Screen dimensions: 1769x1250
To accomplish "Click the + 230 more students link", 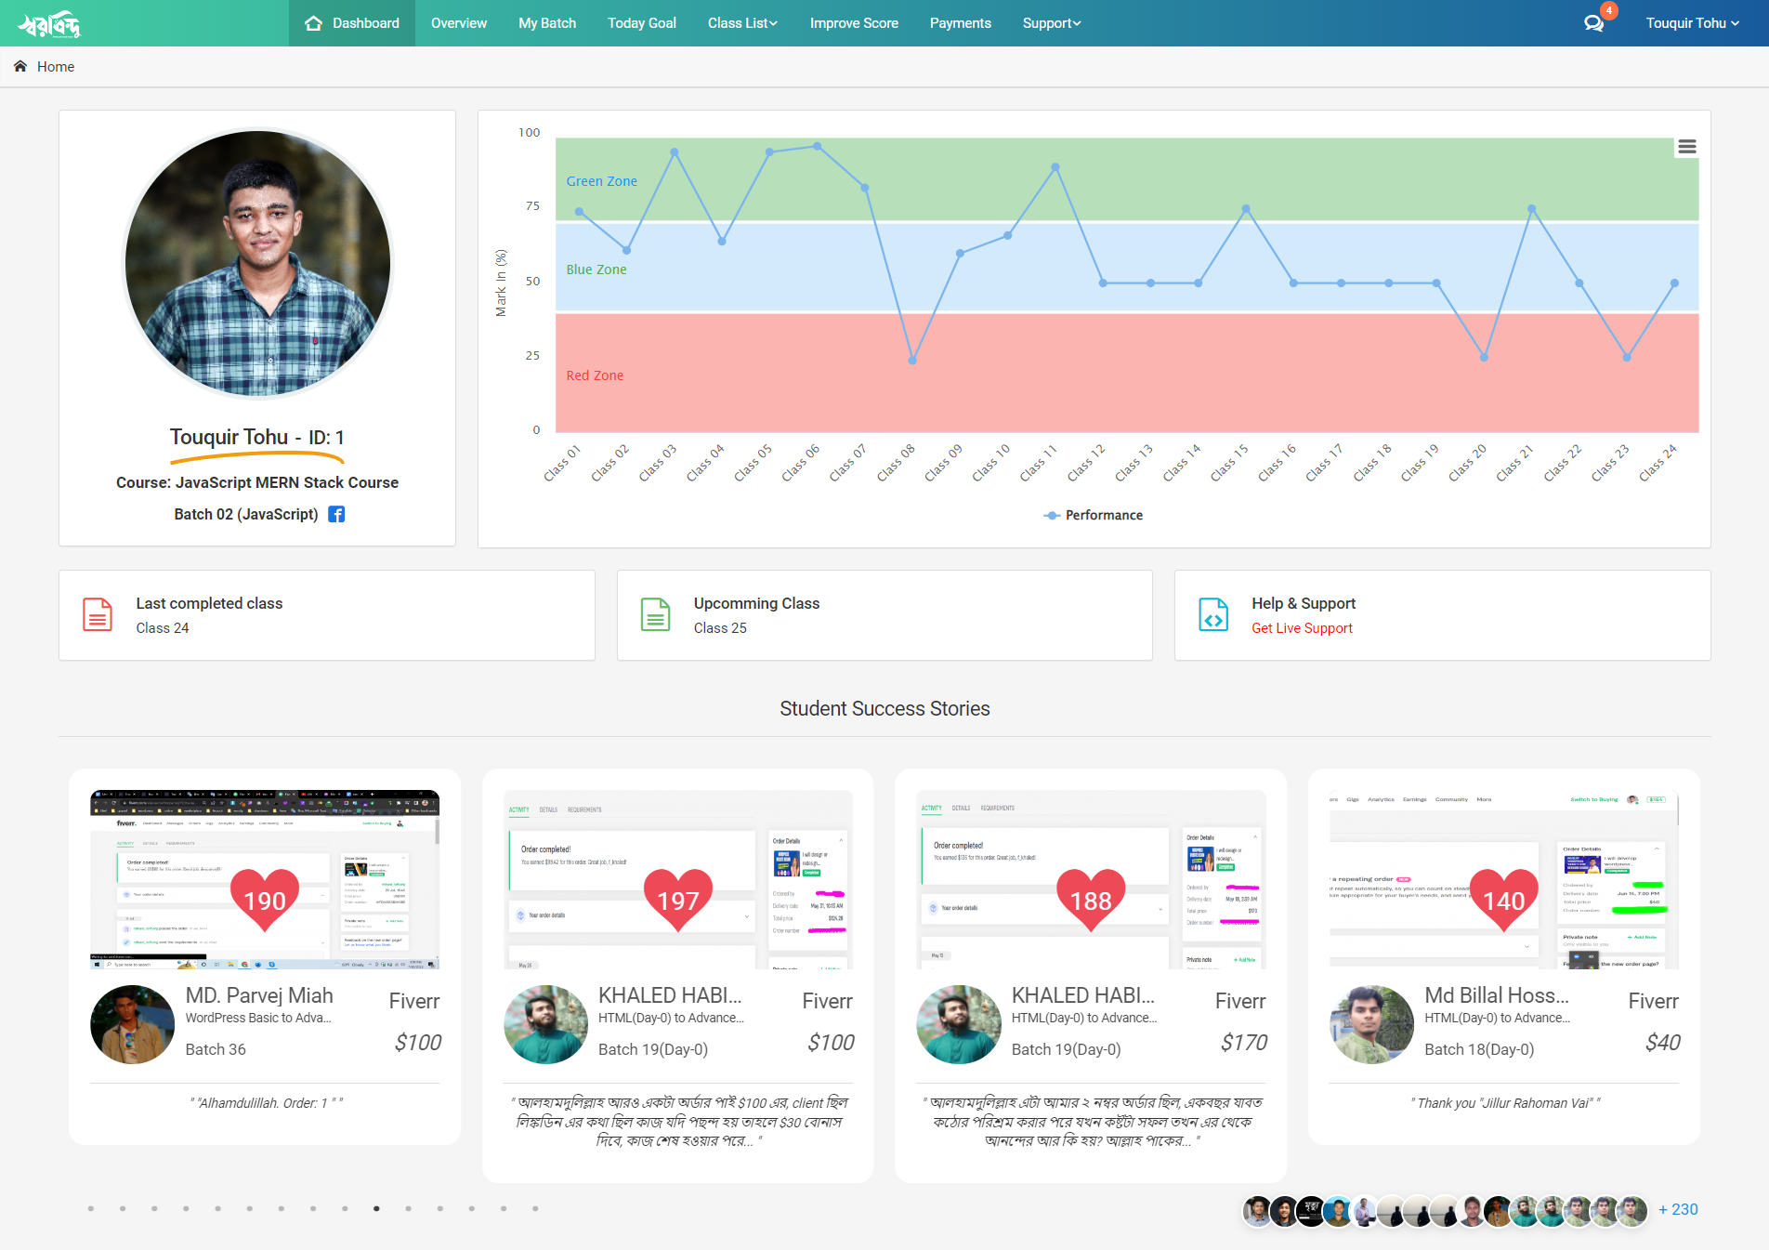I will pos(1678,1209).
